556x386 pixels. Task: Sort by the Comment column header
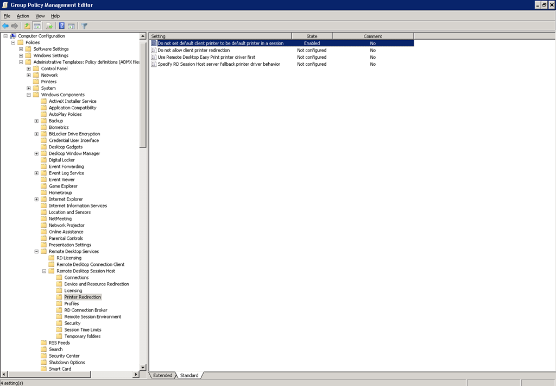[373, 36]
